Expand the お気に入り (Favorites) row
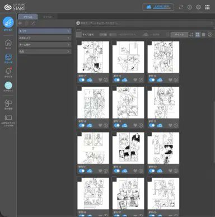Image resolution: width=215 pixels, height=217 pixels. (x=45, y=38)
